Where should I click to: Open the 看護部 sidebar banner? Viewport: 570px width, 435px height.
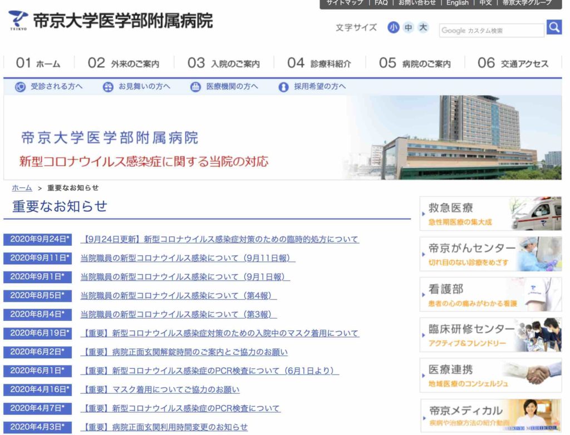(x=490, y=294)
